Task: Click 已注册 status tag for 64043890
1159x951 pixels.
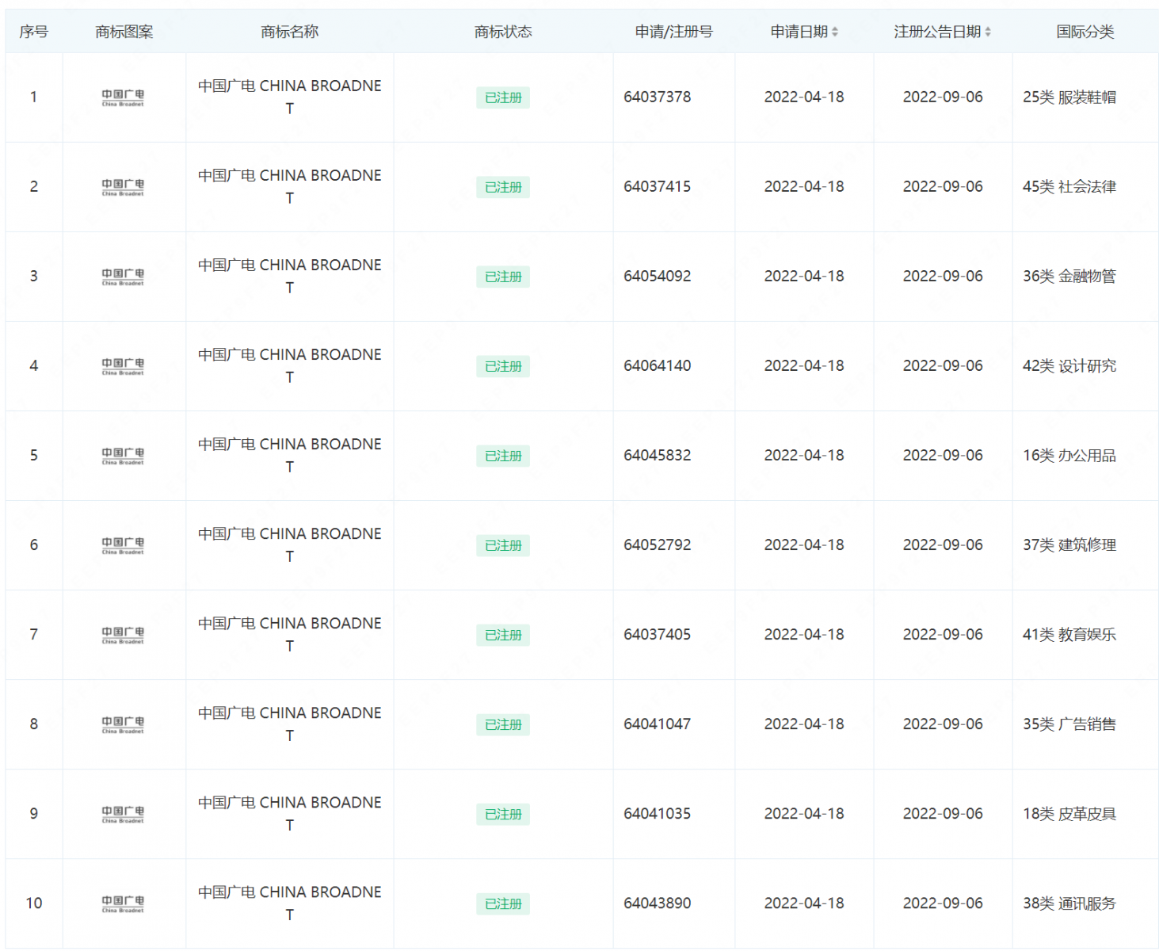Action: [x=503, y=903]
